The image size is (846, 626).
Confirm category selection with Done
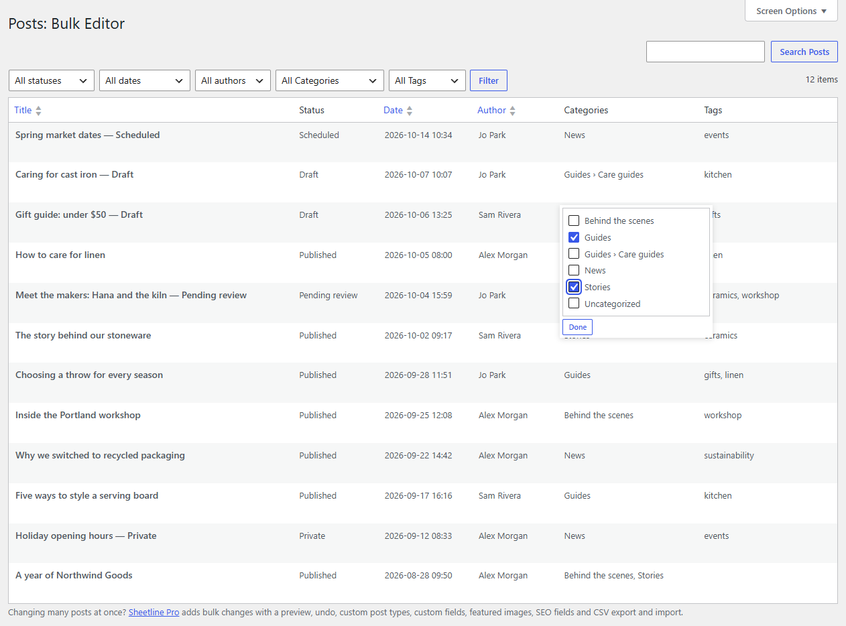[577, 327]
